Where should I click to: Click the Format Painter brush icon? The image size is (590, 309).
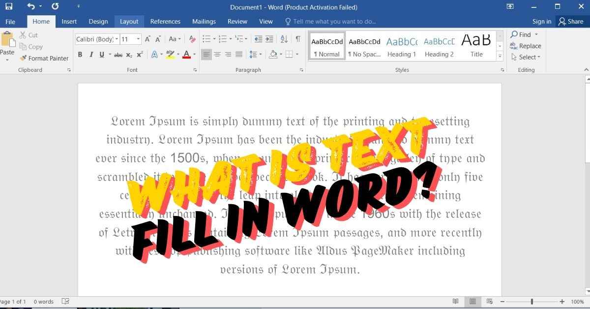click(23, 58)
